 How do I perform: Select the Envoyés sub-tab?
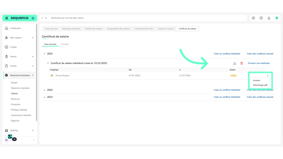coord(65,44)
